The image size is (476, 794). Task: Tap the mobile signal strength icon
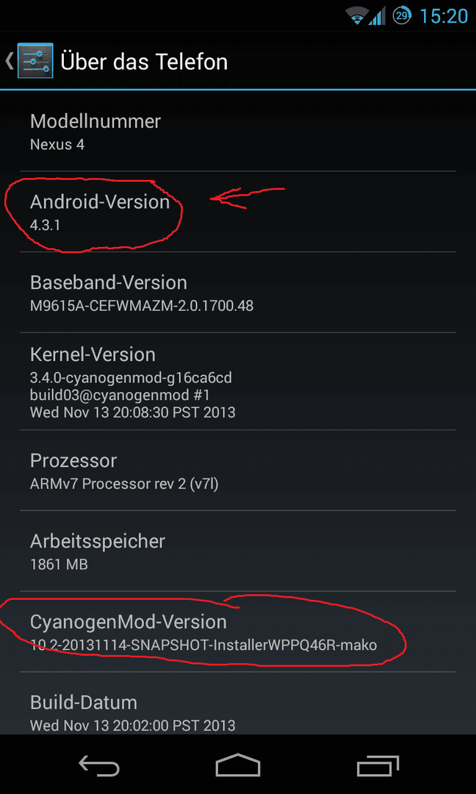tap(378, 16)
